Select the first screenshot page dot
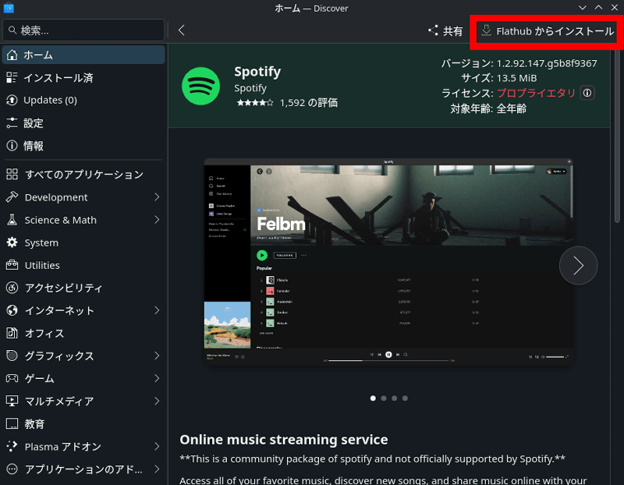This screenshot has height=485, width=624. [373, 398]
